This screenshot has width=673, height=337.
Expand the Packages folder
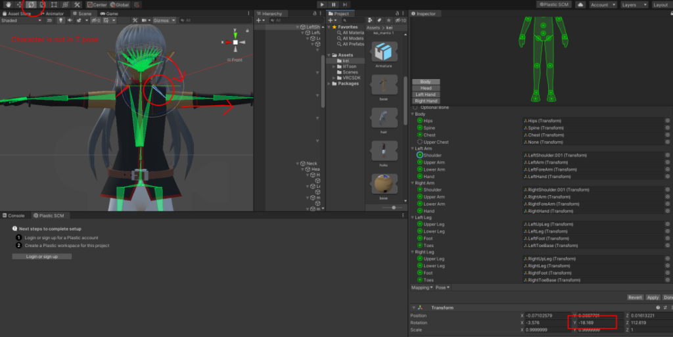(x=330, y=83)
